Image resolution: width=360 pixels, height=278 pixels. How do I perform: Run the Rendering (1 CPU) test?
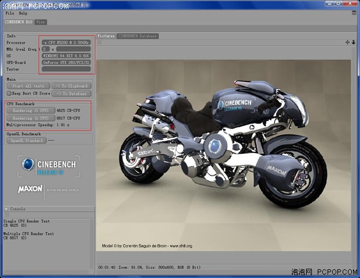point(31,111)
